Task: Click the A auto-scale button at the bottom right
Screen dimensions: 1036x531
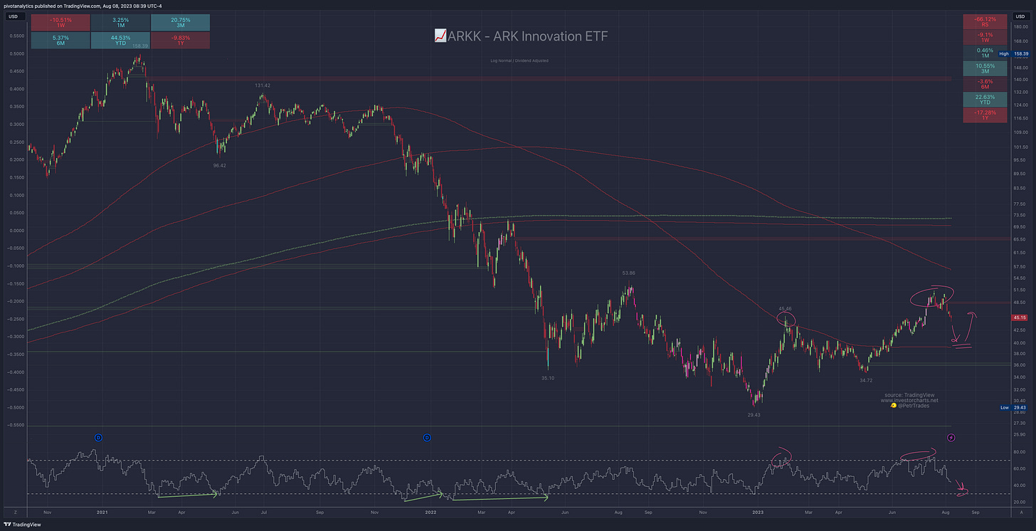Action: click(1022, 512)
